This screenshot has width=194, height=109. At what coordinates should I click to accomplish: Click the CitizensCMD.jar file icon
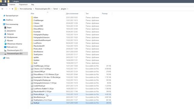pyautogui.click(x=32, y=71)
